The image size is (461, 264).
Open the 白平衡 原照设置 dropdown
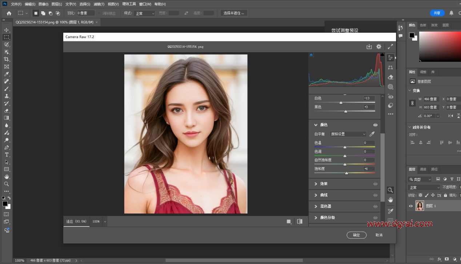pyautogui.click(x=348, y=134)
